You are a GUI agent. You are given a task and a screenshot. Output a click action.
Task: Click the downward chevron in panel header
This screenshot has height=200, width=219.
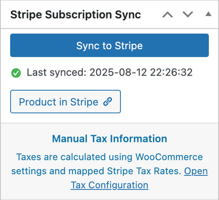pyautogui.click(x=188, y=14)
